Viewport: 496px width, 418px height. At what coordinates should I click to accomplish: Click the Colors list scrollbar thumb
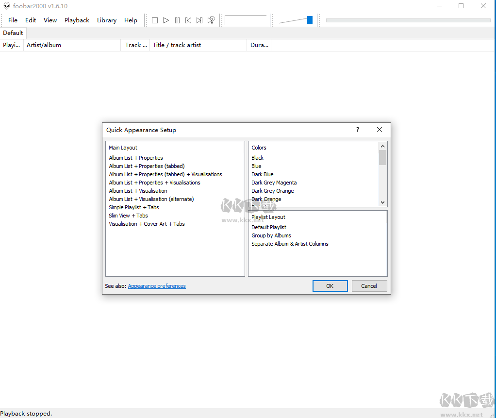tap(382, 158)
